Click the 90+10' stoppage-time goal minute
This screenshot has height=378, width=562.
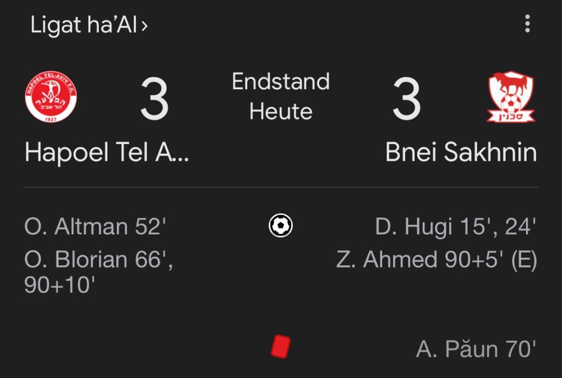[59, 285]
